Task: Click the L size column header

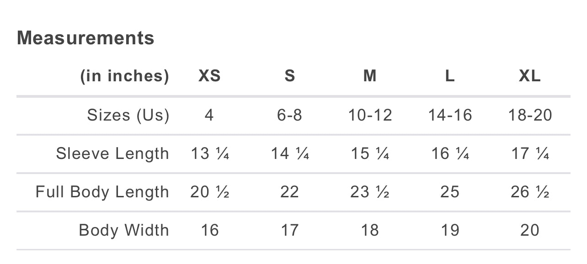Action: point(450,76)
